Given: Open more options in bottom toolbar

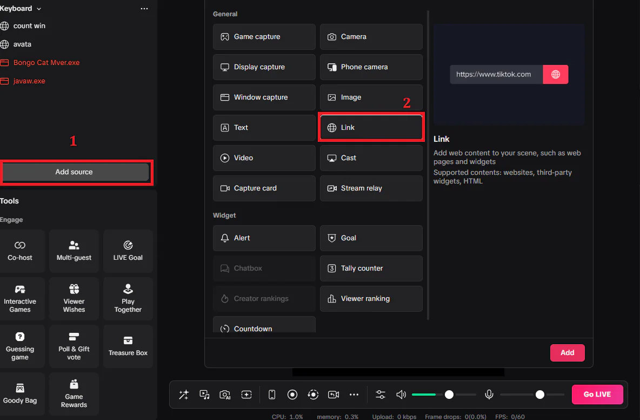Looking at the screenshot, I should [x=354, y=394].
